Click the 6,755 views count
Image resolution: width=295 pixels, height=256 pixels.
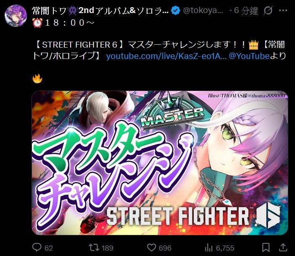coord(225,248)
